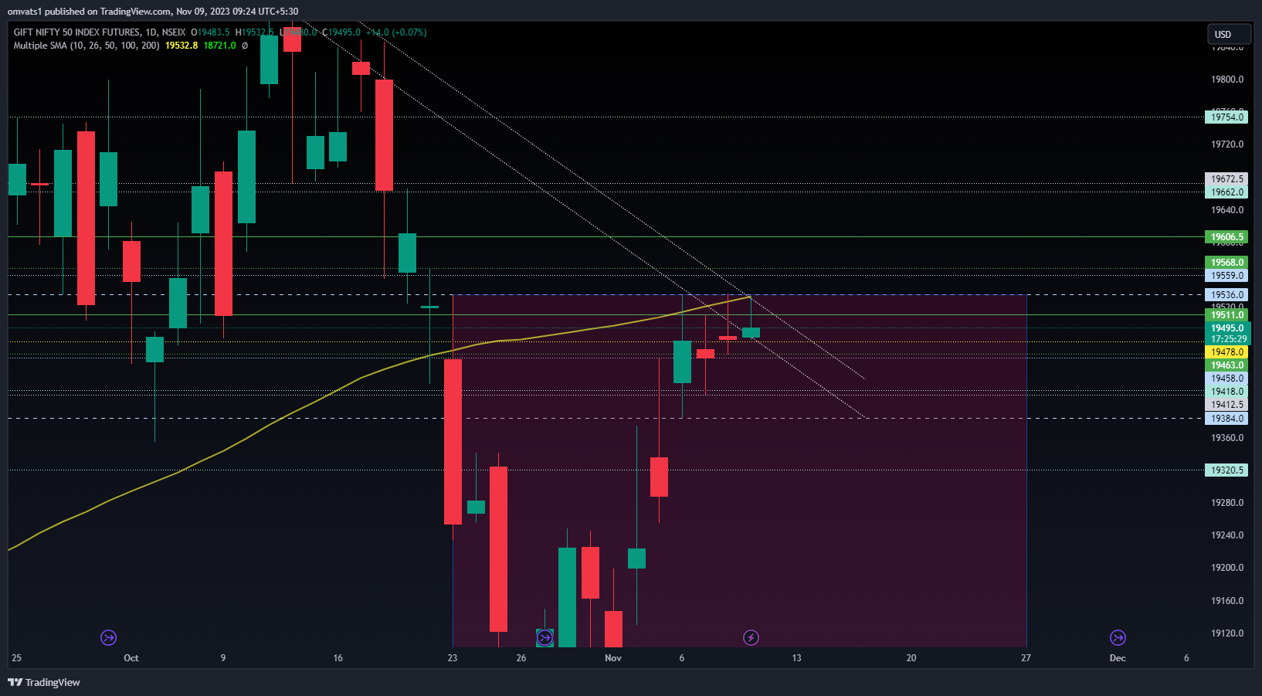Click the 23 date label on time axis
This screenshot has width=1262, height=696.
[x=453, y=658]
